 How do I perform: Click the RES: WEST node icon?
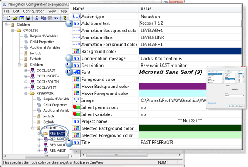tap(46, 150)
